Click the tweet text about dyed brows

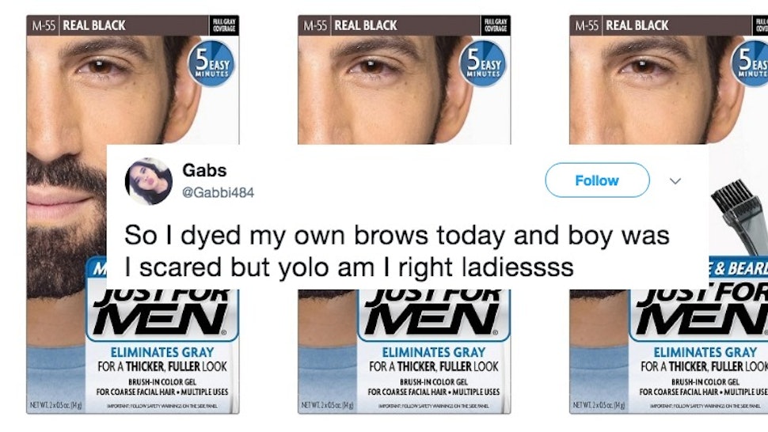point(397,252)
